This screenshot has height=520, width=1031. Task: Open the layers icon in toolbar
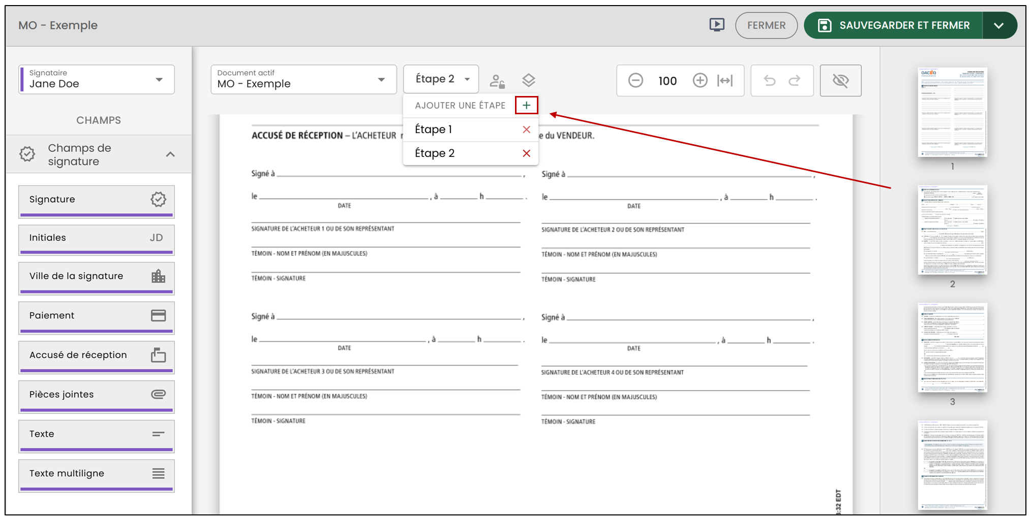529,80
